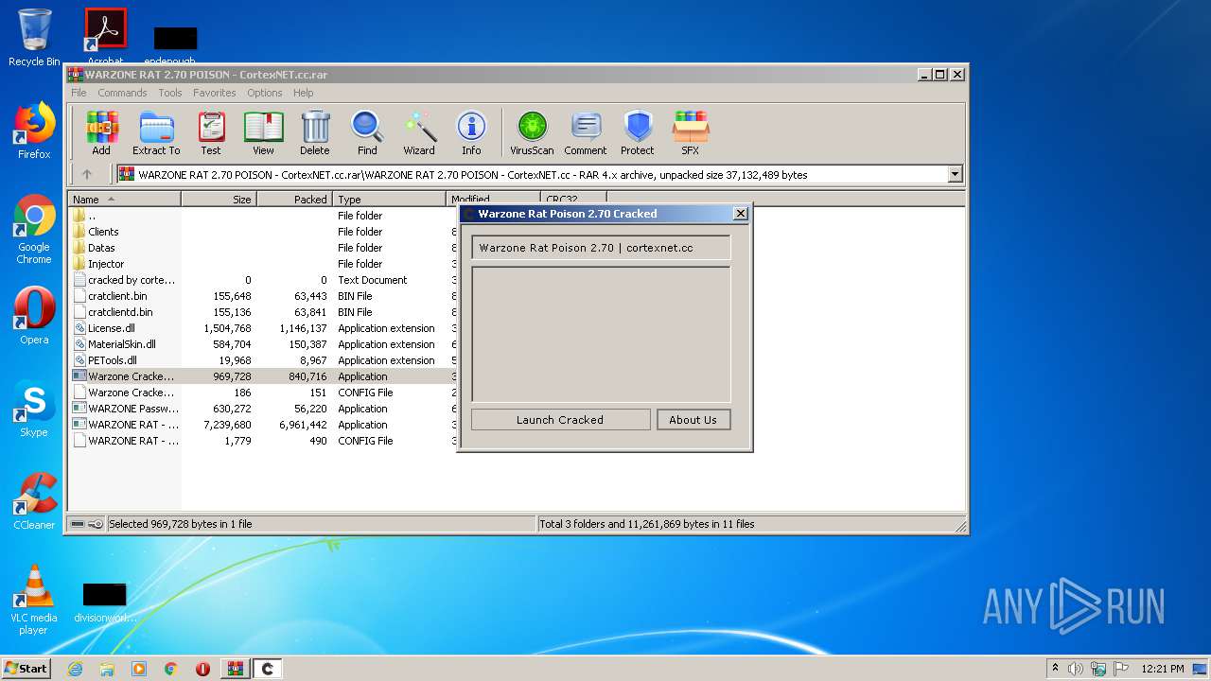Expand the archive path dropdown
The height and width of the screenshot is (681, 1211).
pyautogui.click(x=955, y=174)
